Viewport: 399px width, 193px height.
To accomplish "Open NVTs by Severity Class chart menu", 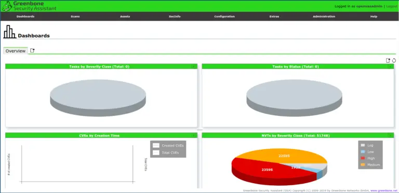I will click(x=390, y=136).
